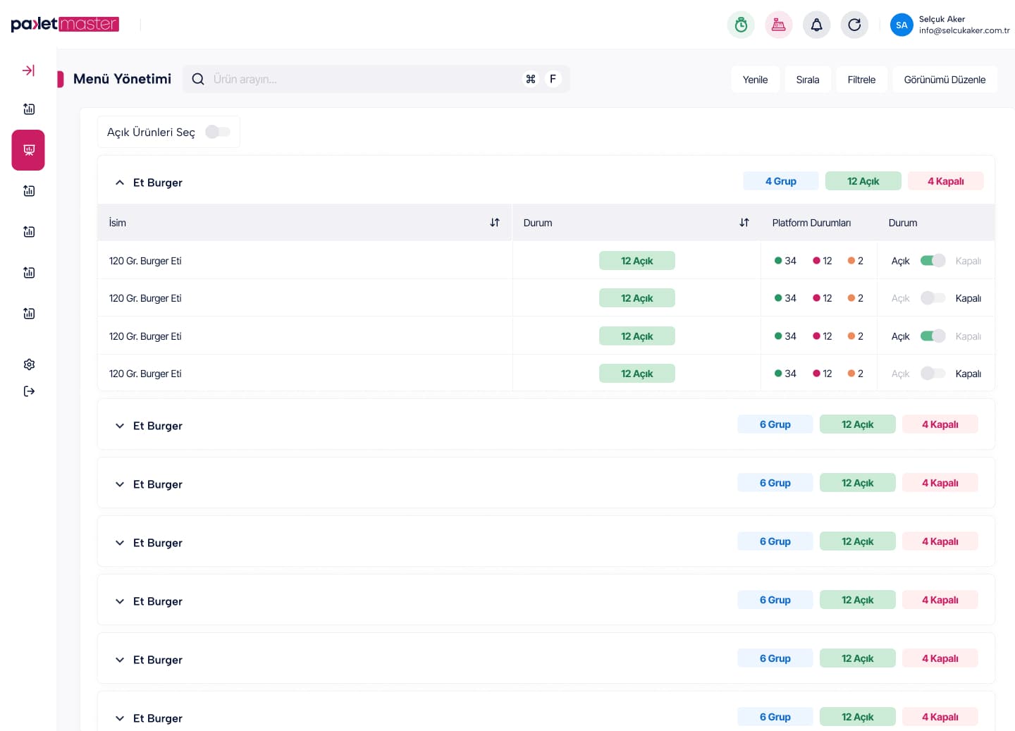Click the İsim column header label
This screenshot has height=731, width=1015.
(118, 223)
